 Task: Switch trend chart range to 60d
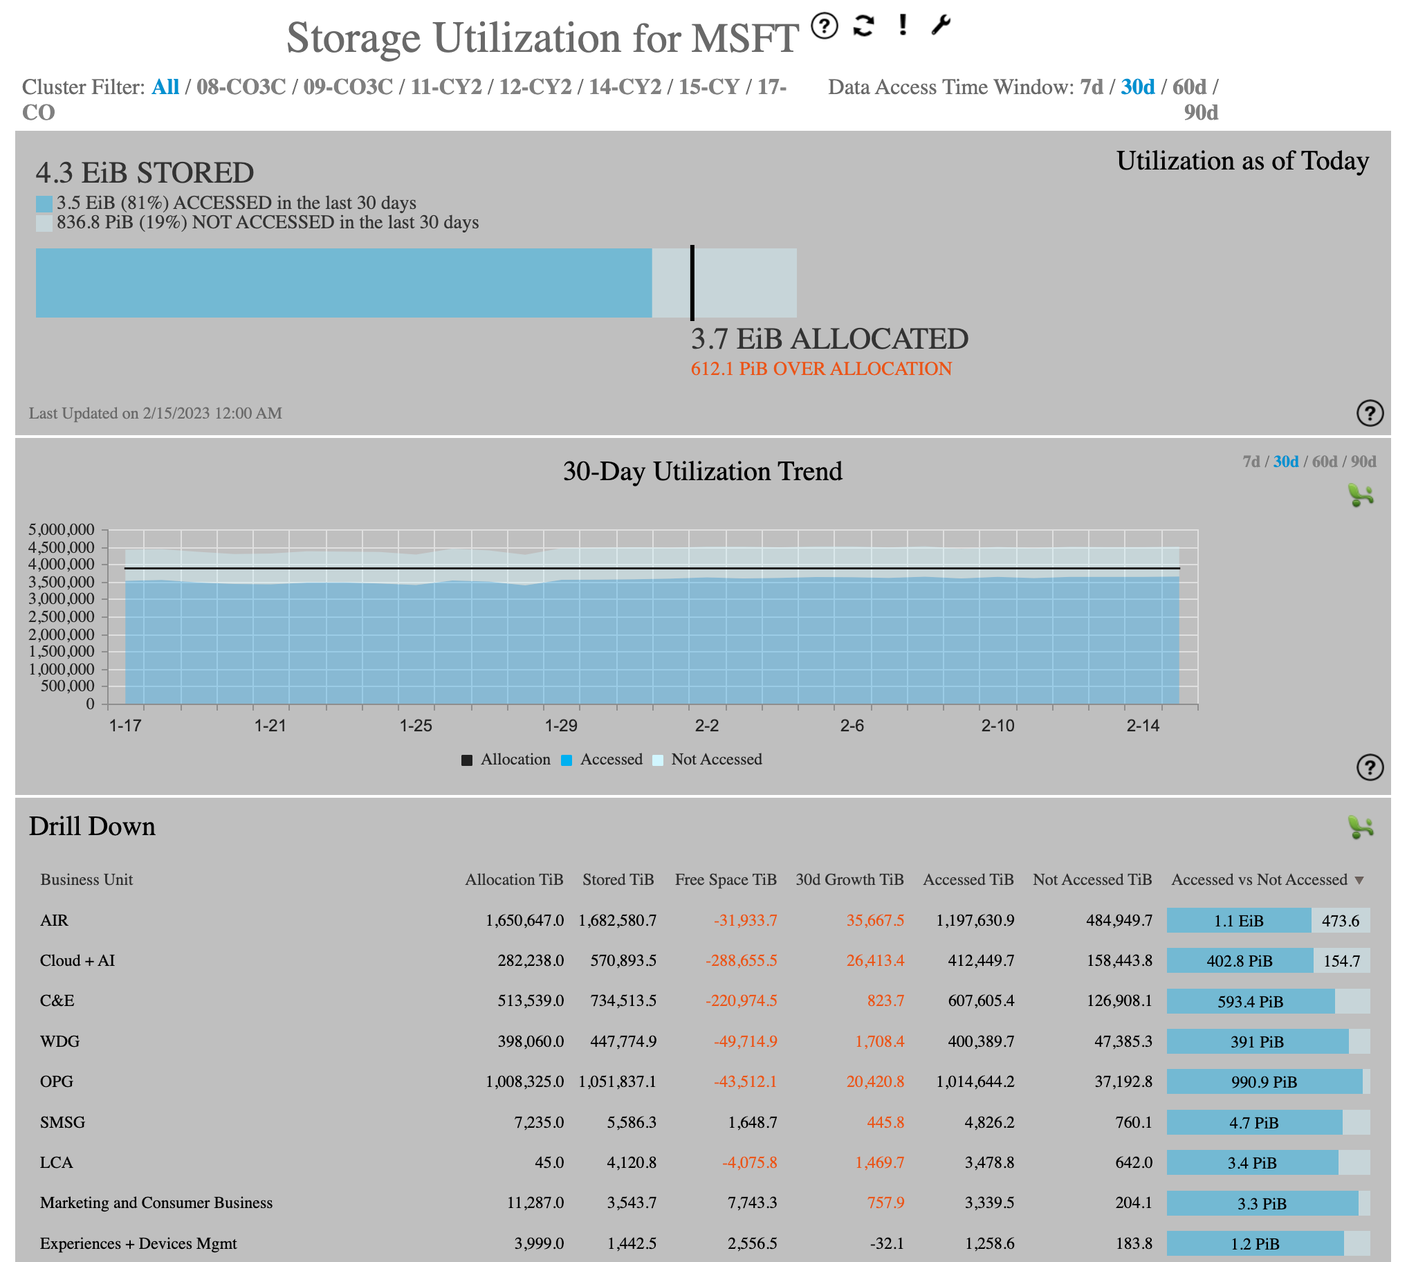tap(1324, 461)
